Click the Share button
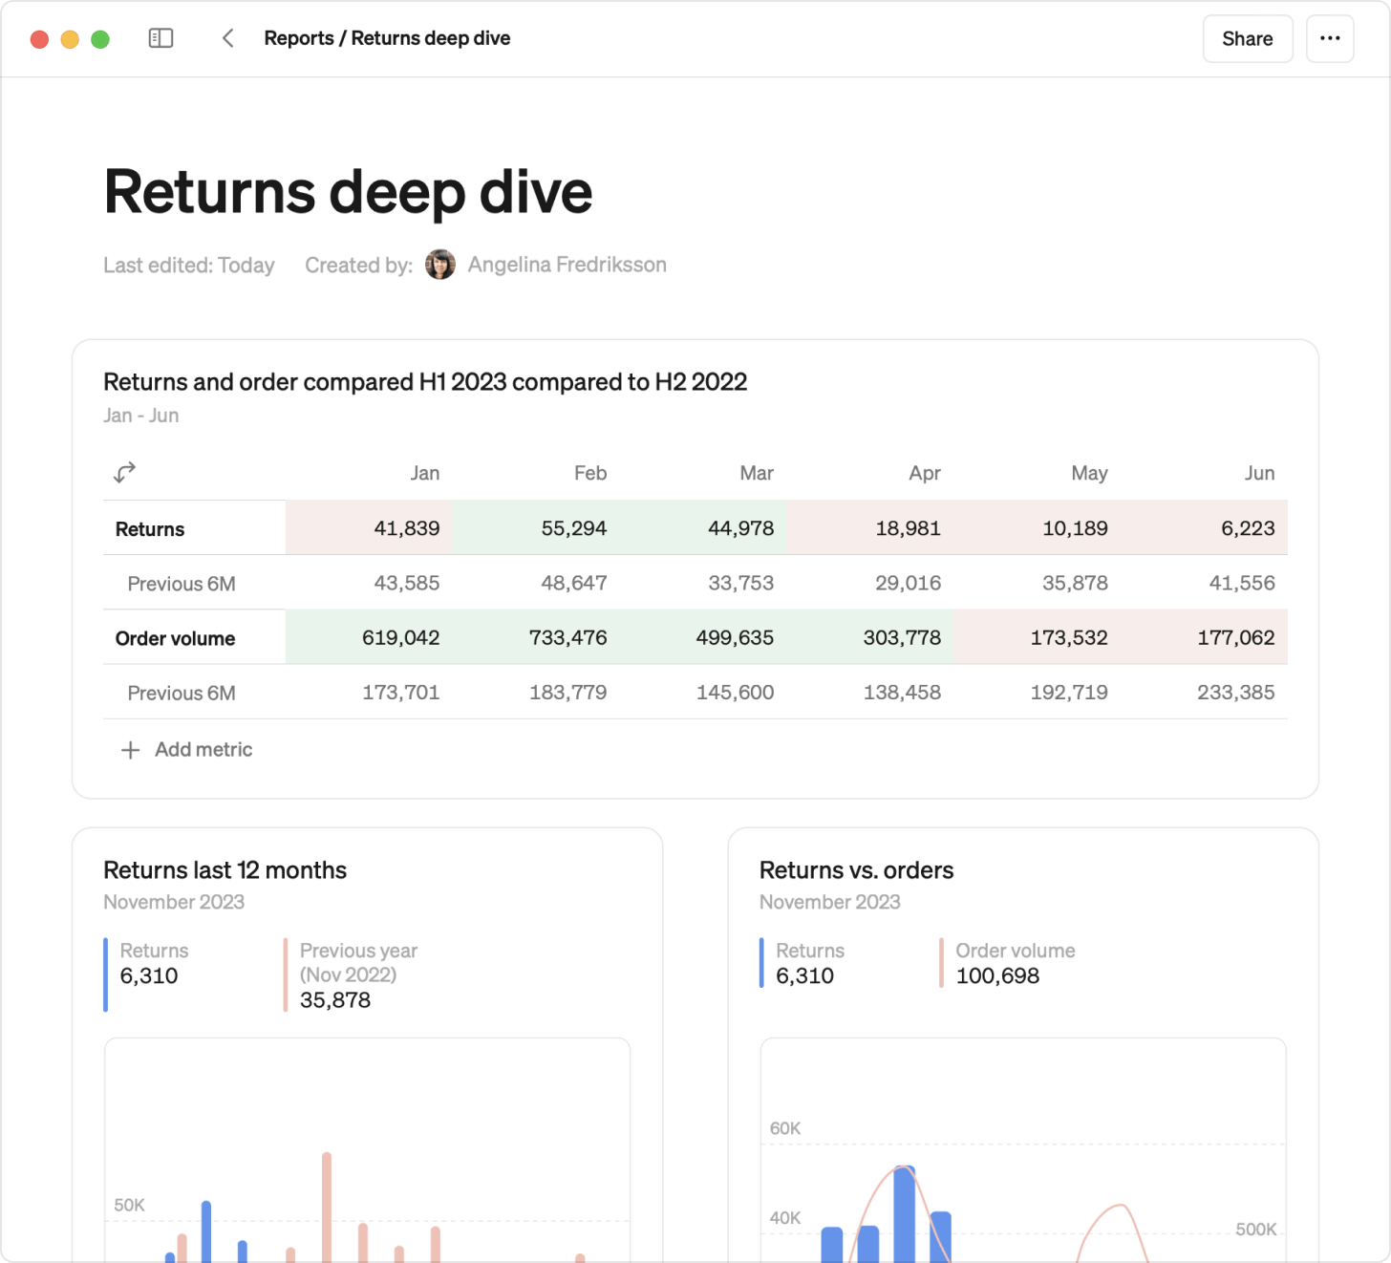The image size is (1391, 1263). coord(1248,38)
